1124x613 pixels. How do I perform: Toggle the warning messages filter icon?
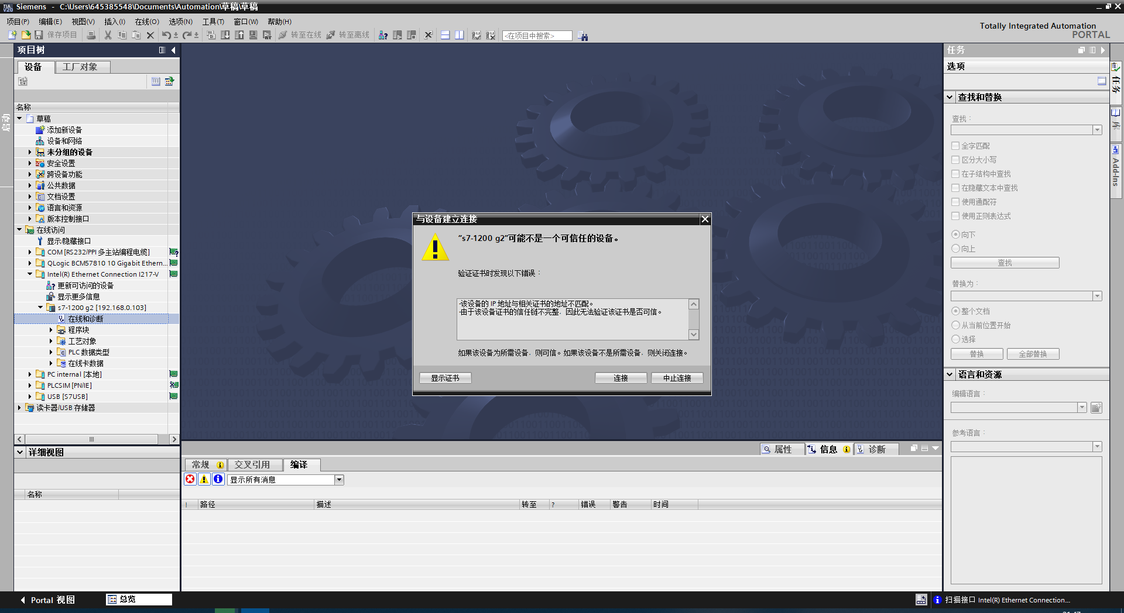pos(204,480)
